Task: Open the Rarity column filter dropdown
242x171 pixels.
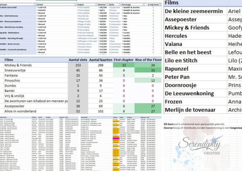Action: pos(120,4)
